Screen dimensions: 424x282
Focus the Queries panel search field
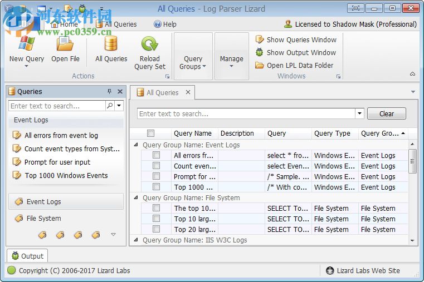pos(57,106)
